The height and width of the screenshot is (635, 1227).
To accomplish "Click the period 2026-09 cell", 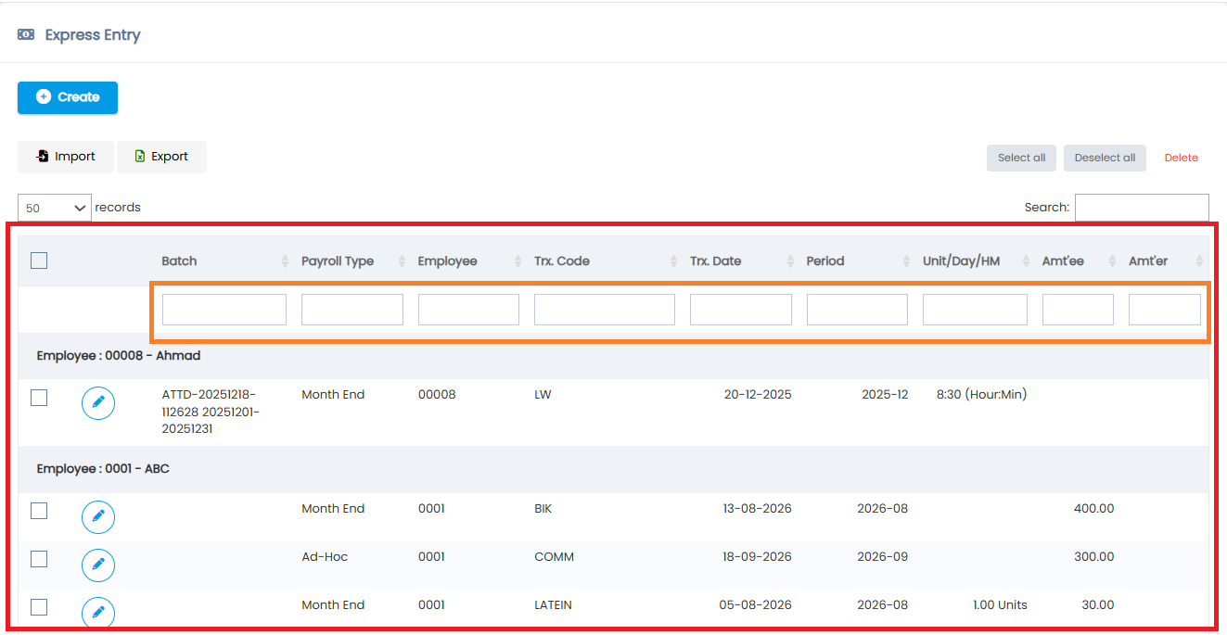I will pyautogui.click(x=883, y=557).
